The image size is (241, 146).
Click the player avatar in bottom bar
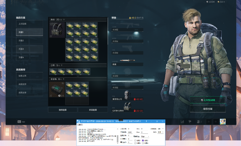[x=223, y=122]
